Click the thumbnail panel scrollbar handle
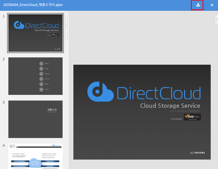The image size is (218, 169). (x=67, y=25)
